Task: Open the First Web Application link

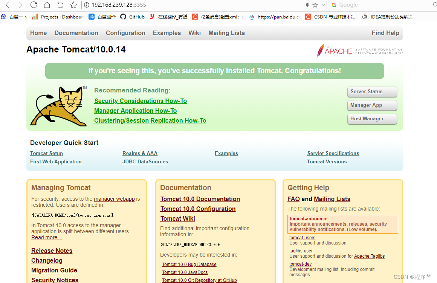Action: (x=56, y=161)
